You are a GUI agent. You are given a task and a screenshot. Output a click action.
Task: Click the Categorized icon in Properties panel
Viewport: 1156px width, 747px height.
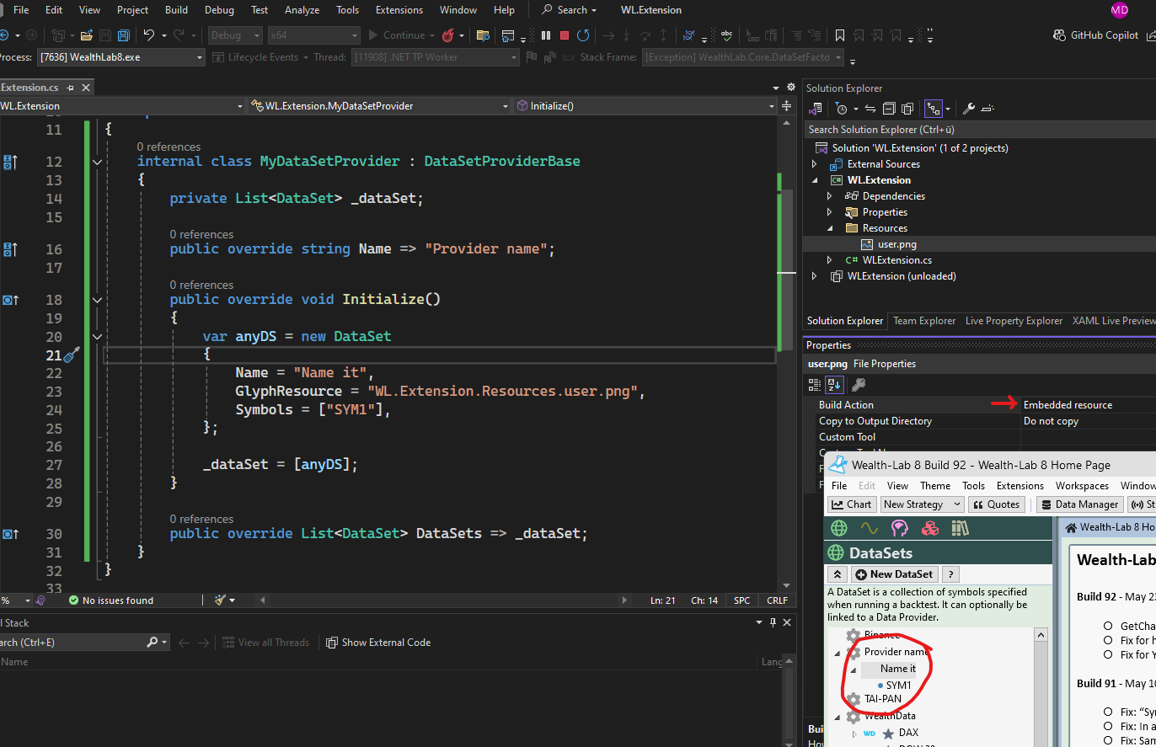[x=815, y=385]
